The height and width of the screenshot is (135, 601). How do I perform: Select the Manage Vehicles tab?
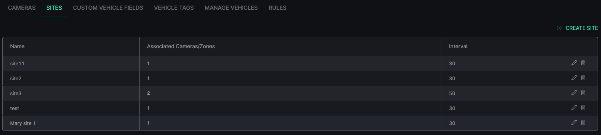[x=231, y=8]
